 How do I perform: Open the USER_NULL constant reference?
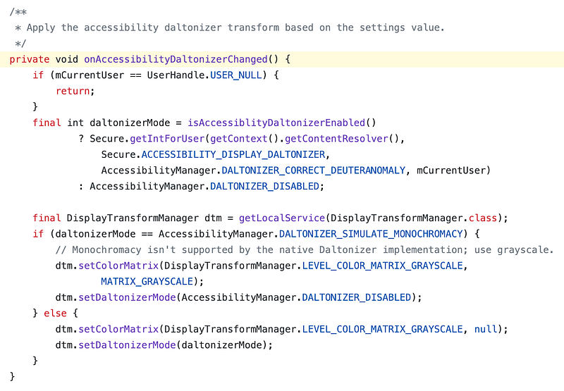coord(236,75)
